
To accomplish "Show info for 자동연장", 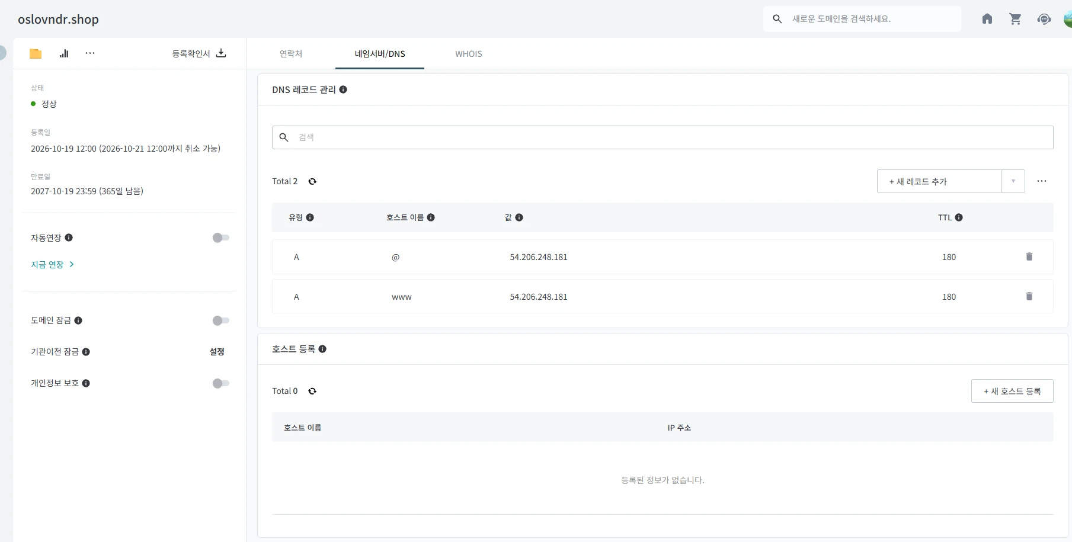I will point(69,238).
